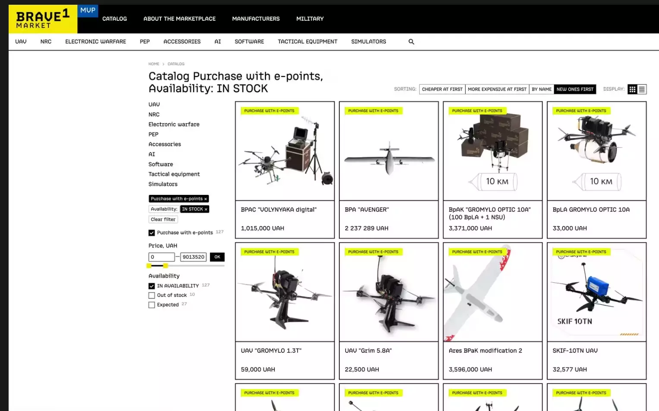
Task: Click the right handle of the price slider
Action: pos(166,266)
